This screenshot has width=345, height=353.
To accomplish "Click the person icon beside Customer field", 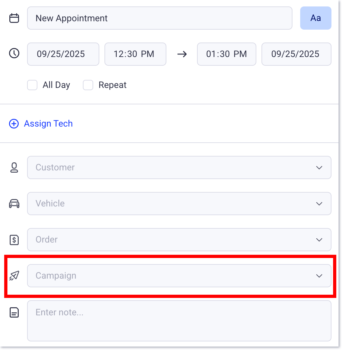I will pyautogui.click(x=14, y=167).
